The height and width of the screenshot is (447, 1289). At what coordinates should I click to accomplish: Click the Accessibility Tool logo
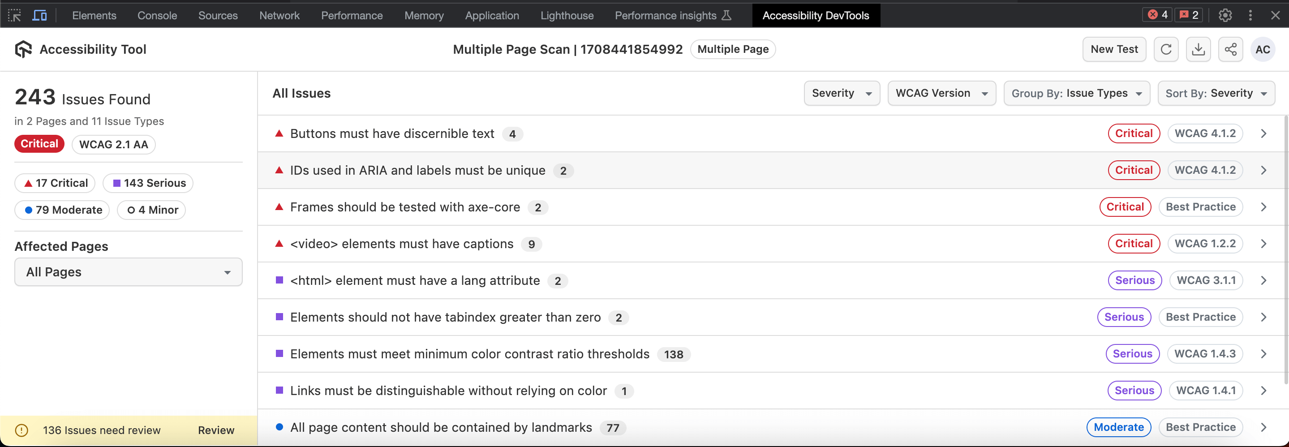click(23, 50)
